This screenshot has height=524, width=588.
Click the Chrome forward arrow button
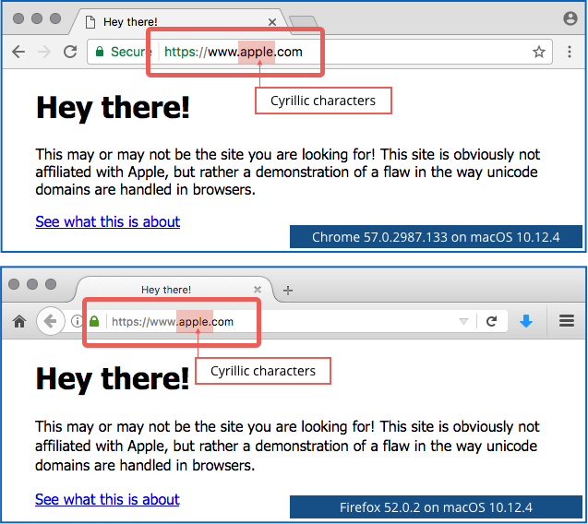click(44, 52)
